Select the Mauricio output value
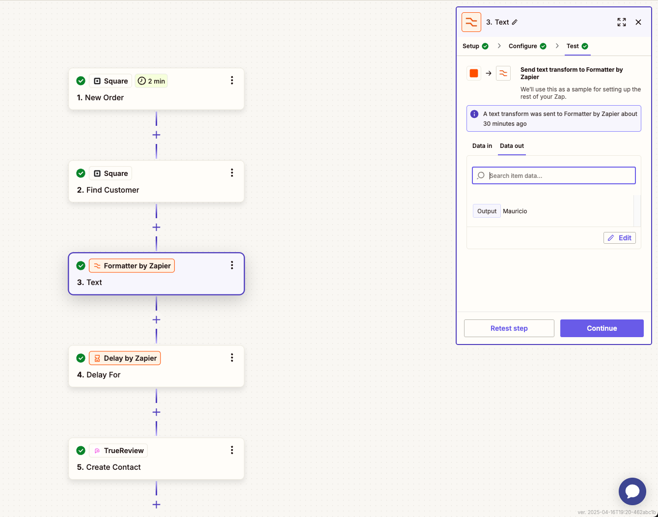The width and height of the screenshot is (658, 517). [515, 211]
